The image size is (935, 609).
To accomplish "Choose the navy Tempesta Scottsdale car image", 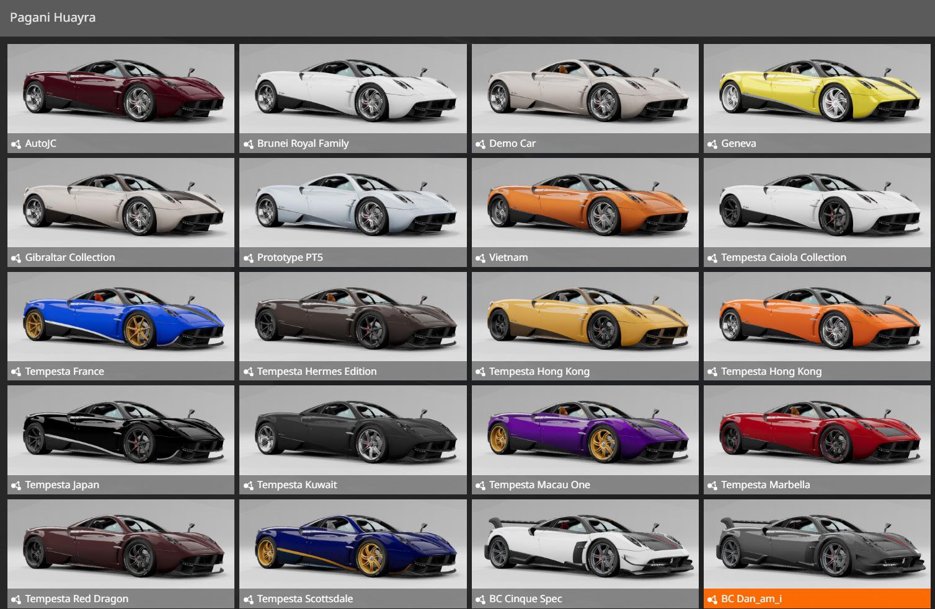I will click(353, 544).
